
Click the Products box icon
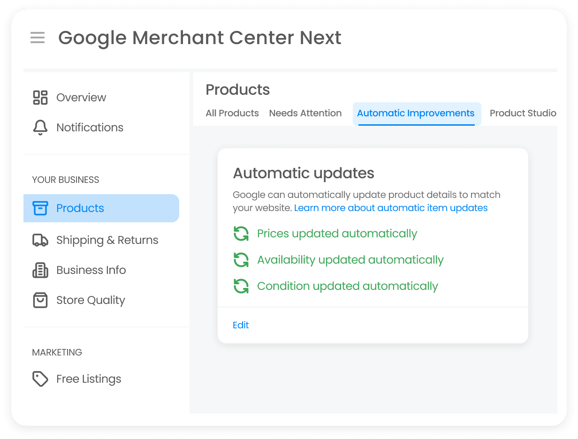pos(40,208)
